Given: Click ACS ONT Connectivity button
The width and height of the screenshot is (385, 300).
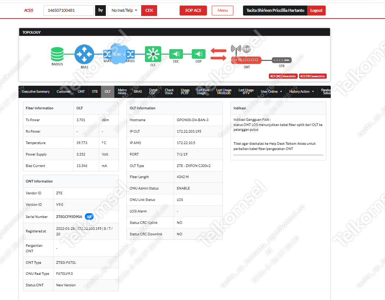Looking at the screenshot, I should click(x=283, y=76).
